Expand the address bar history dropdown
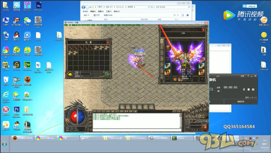The height and width of the screenshot is (153, 271). coord(148,7)
